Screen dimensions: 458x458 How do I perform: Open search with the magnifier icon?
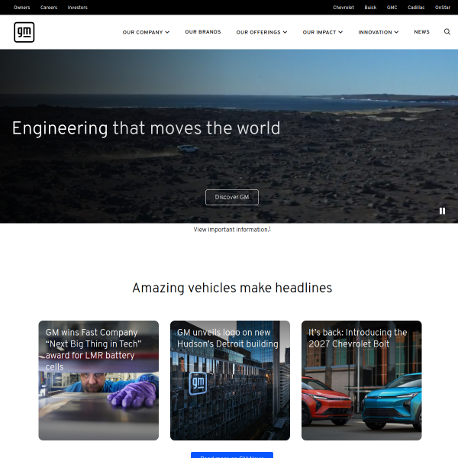pos(447,32)
